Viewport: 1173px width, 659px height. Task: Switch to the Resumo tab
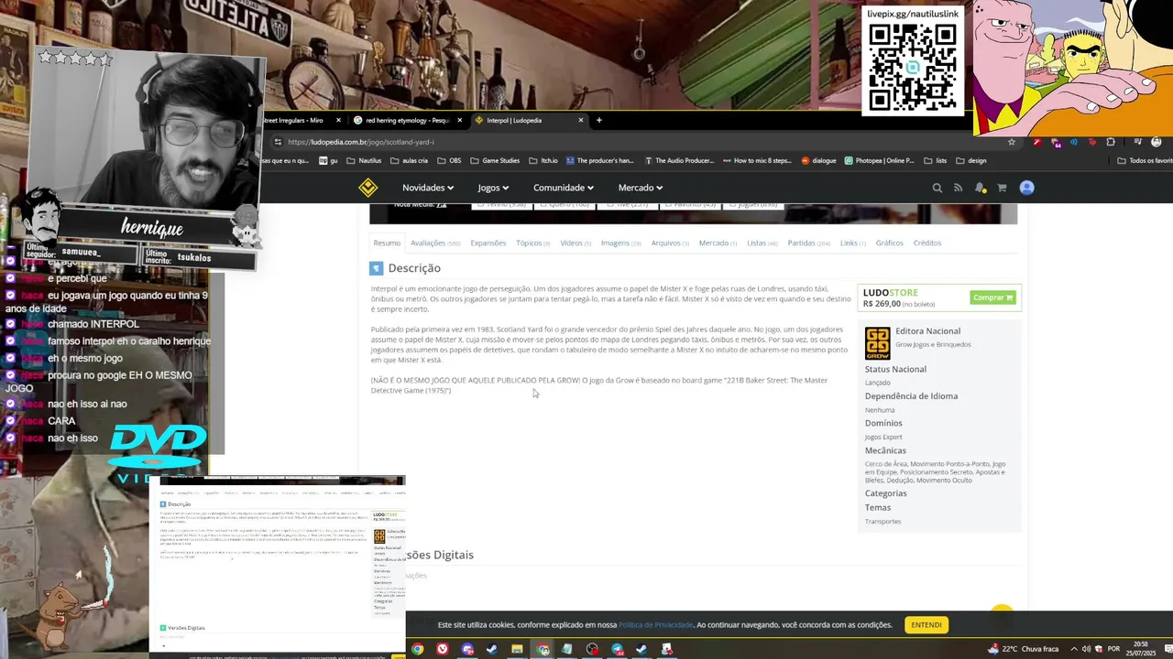pos(387,243)
